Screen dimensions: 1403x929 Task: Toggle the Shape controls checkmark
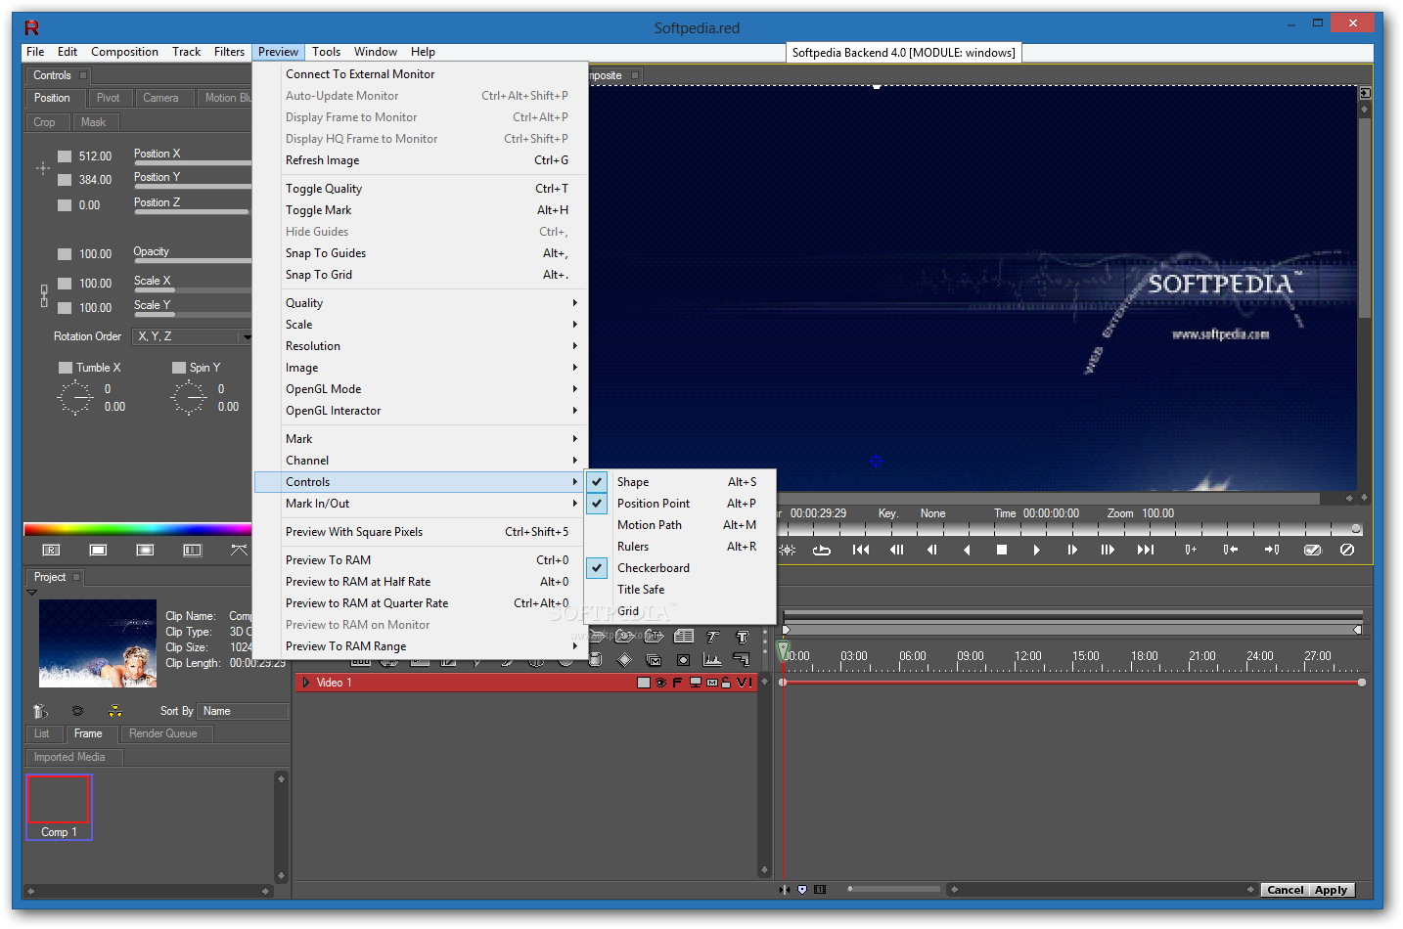597,482
